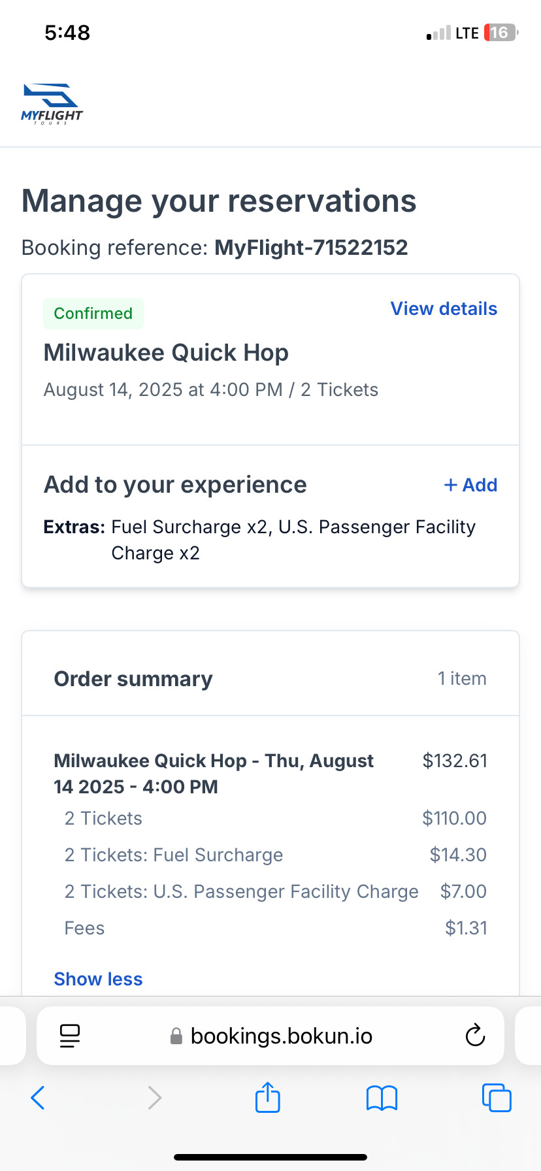Image resolution: width=541 pixels, height=1171 pixels.
Task: Tap the Confirmed status badge
Action: pyautogui.click(x=93, y=314)
